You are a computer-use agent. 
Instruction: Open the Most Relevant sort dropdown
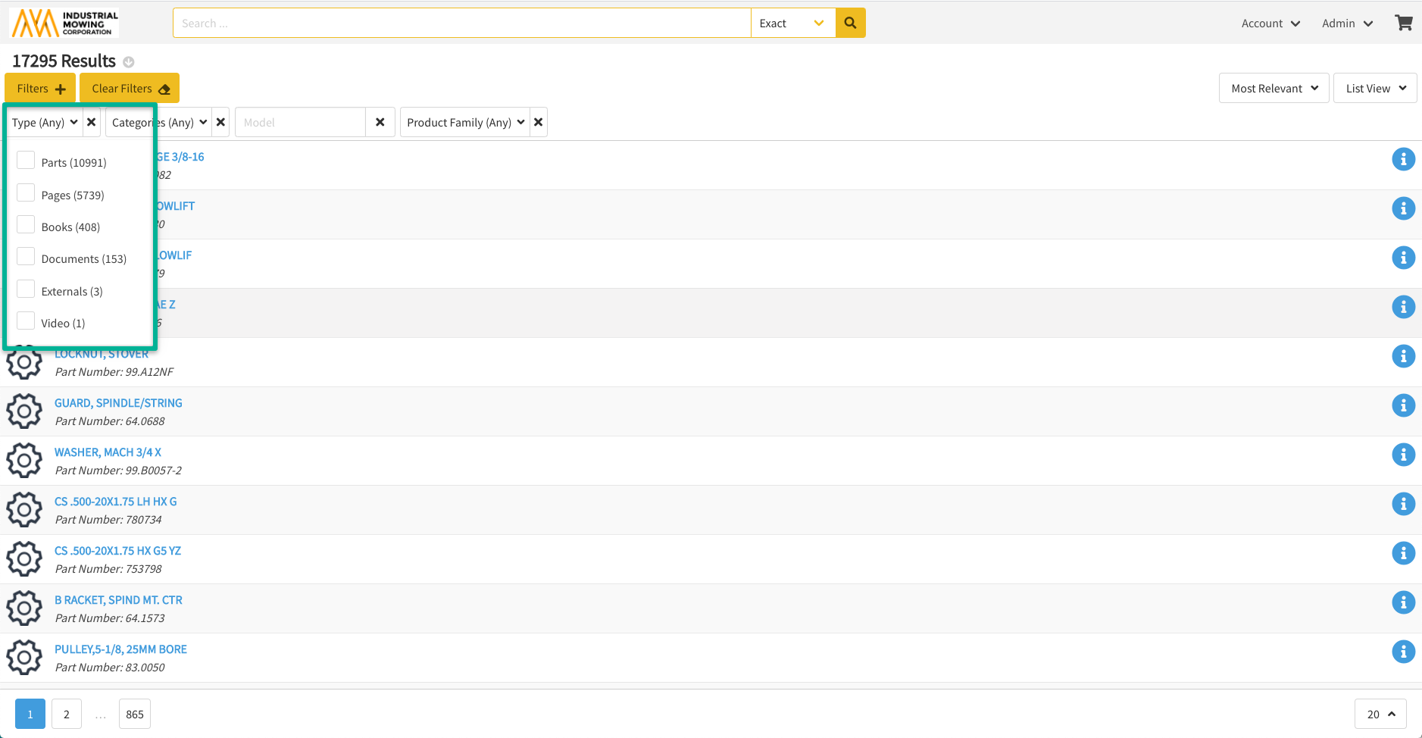1274,89
